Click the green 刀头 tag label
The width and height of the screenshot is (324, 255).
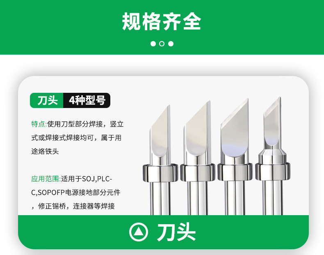click(x=47, y=100)
